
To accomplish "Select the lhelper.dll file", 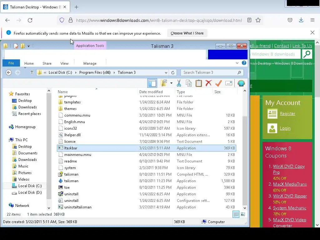I will pos(72,135).
